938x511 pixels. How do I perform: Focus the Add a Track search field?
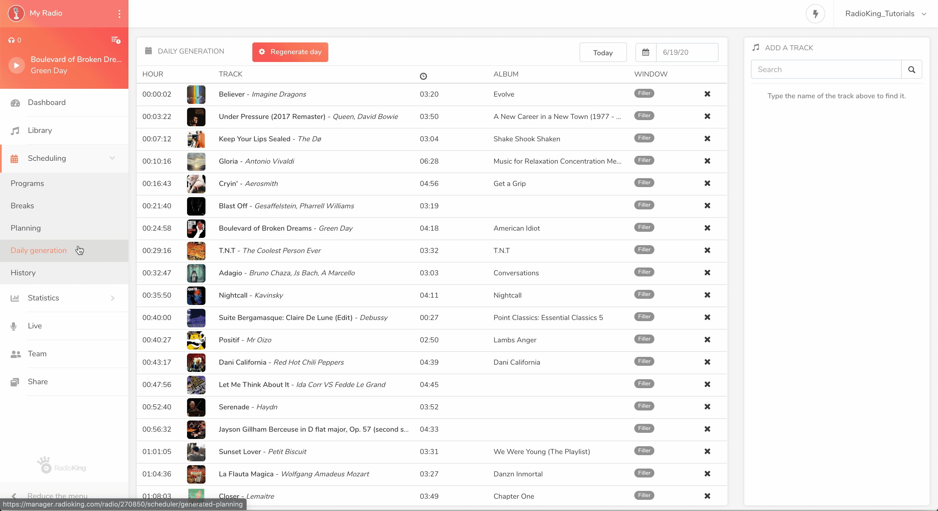tap(826, 70)
